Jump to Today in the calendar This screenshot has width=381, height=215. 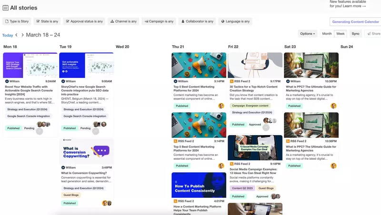click(x=8, y=35)
